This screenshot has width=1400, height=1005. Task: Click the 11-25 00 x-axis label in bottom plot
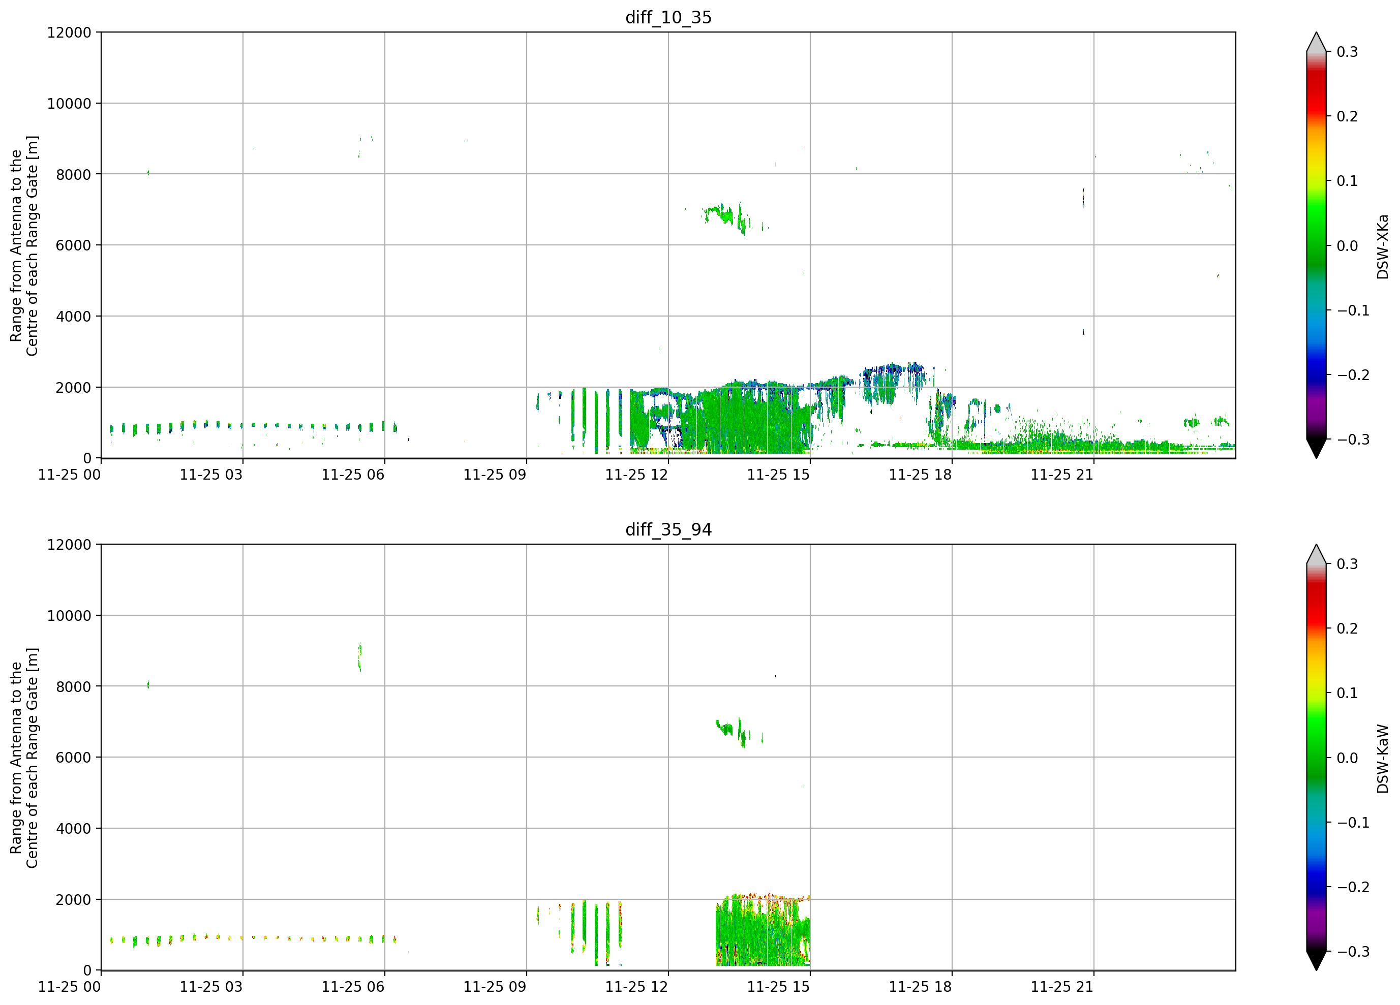tap(69, 987)
